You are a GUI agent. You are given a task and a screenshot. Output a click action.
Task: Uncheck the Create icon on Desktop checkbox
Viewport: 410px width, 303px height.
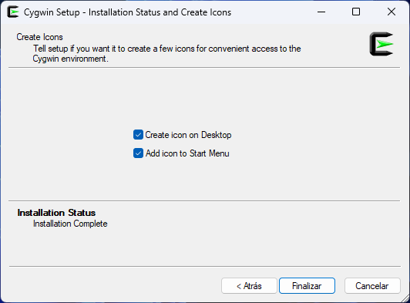point(138,135)
